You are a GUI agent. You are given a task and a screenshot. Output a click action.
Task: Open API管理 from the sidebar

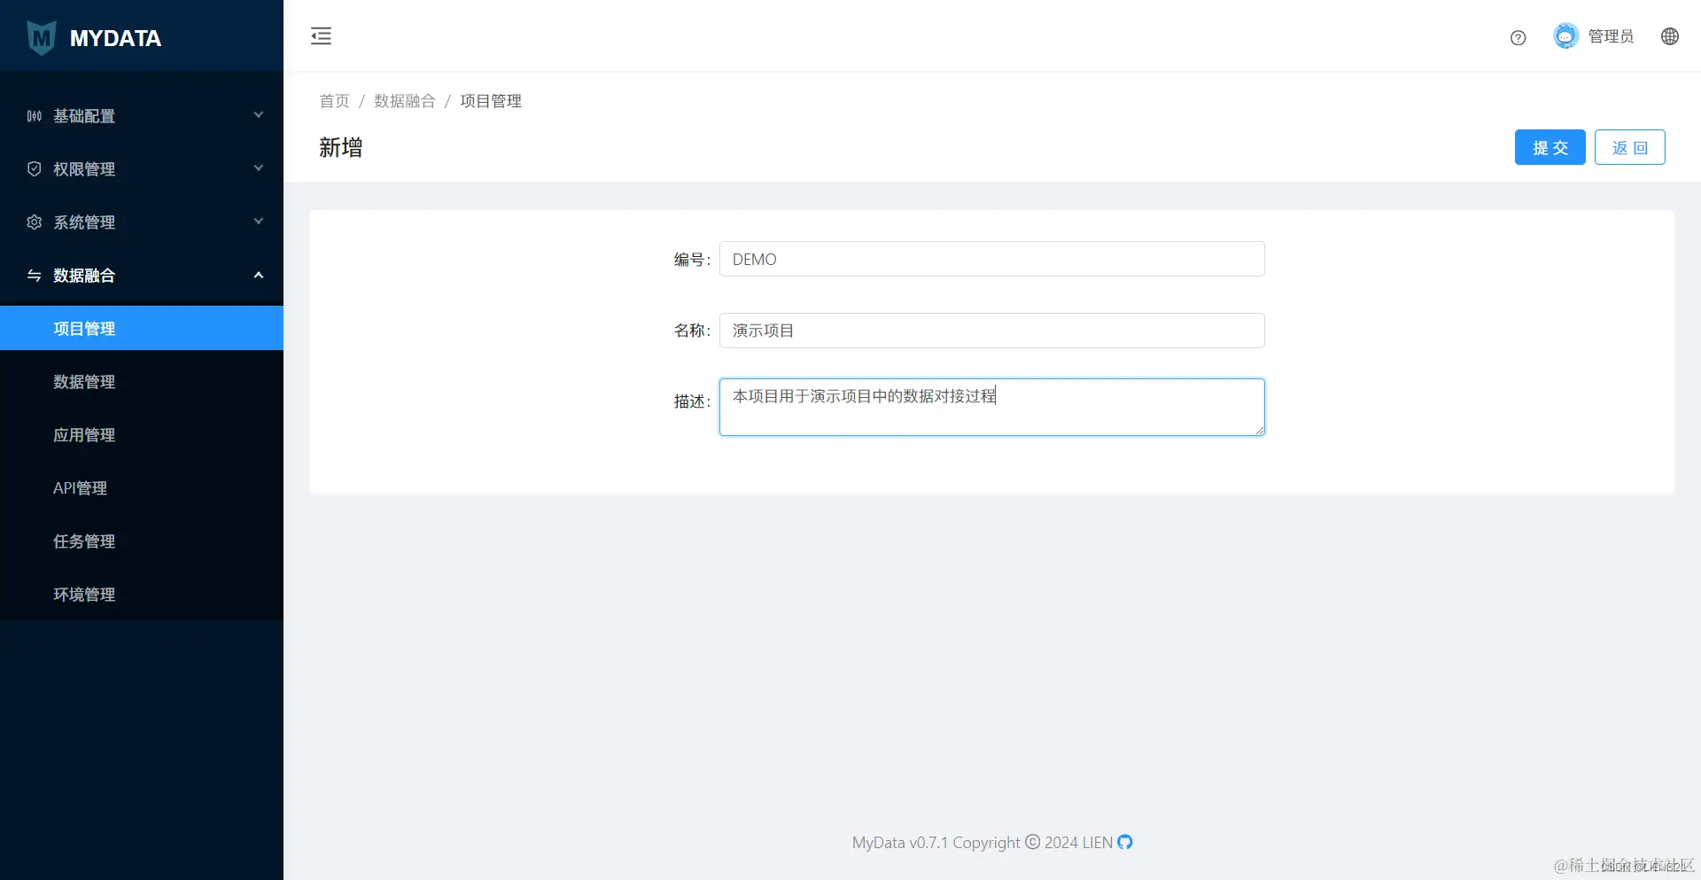point(79,487)
